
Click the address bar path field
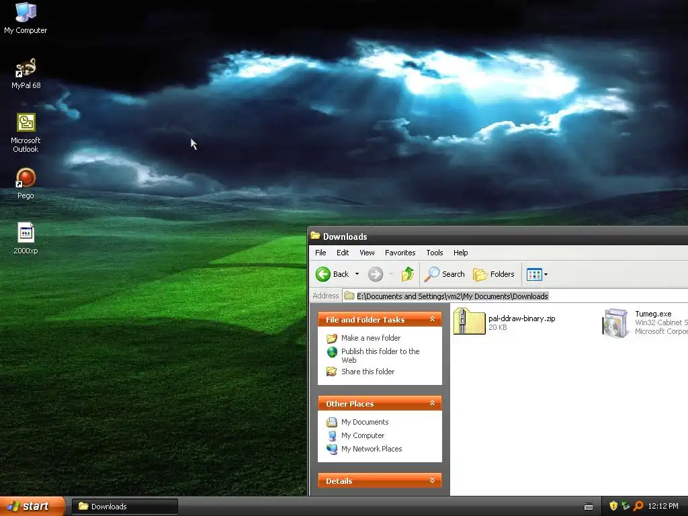[x=515, y=296]
